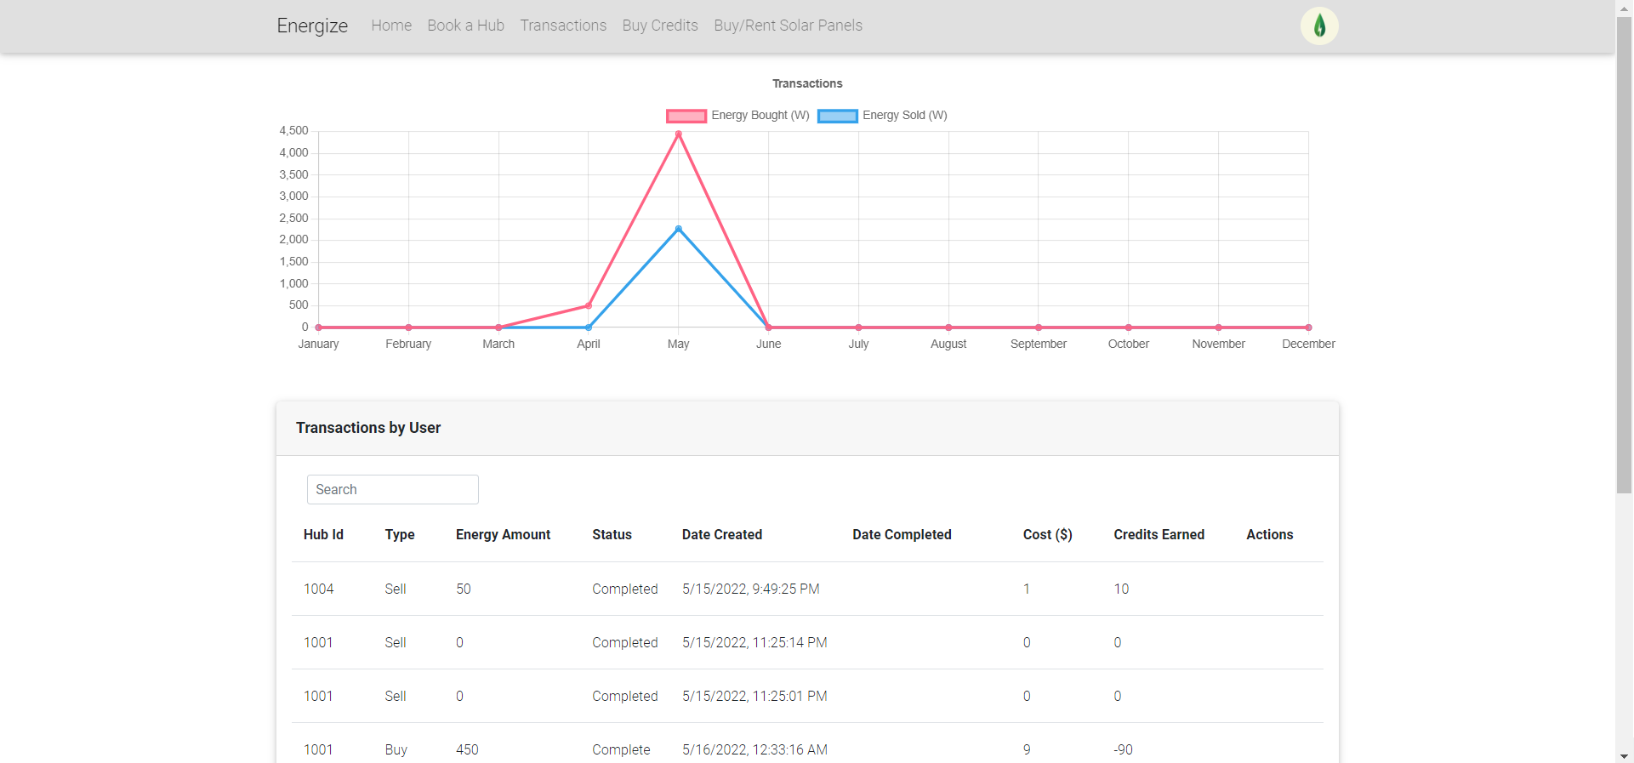
Task: Focus the transactions Search field
Action: coord(392,489)
